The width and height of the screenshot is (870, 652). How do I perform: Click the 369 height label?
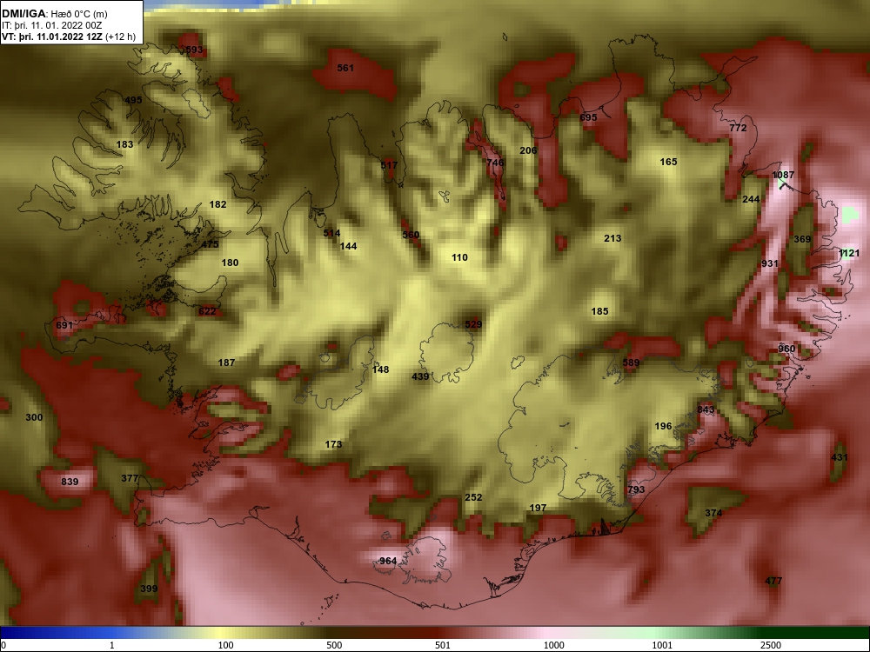(x=802, y=239)
